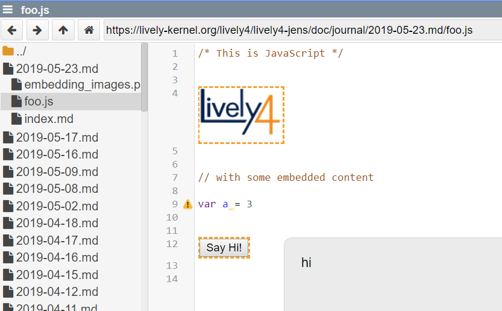502x311 pixels.
Task: Click the file icon beside index.md
Action: coord(16,119)
